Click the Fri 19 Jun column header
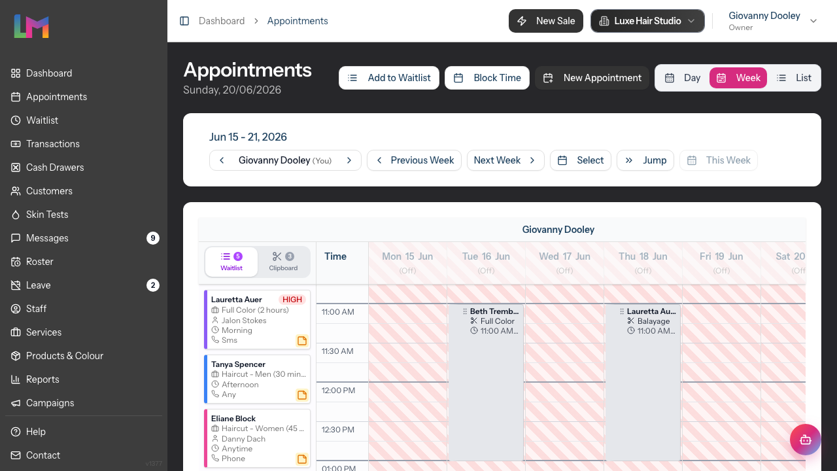This screenshot has height=471, width=837. (x=721, y=262)
